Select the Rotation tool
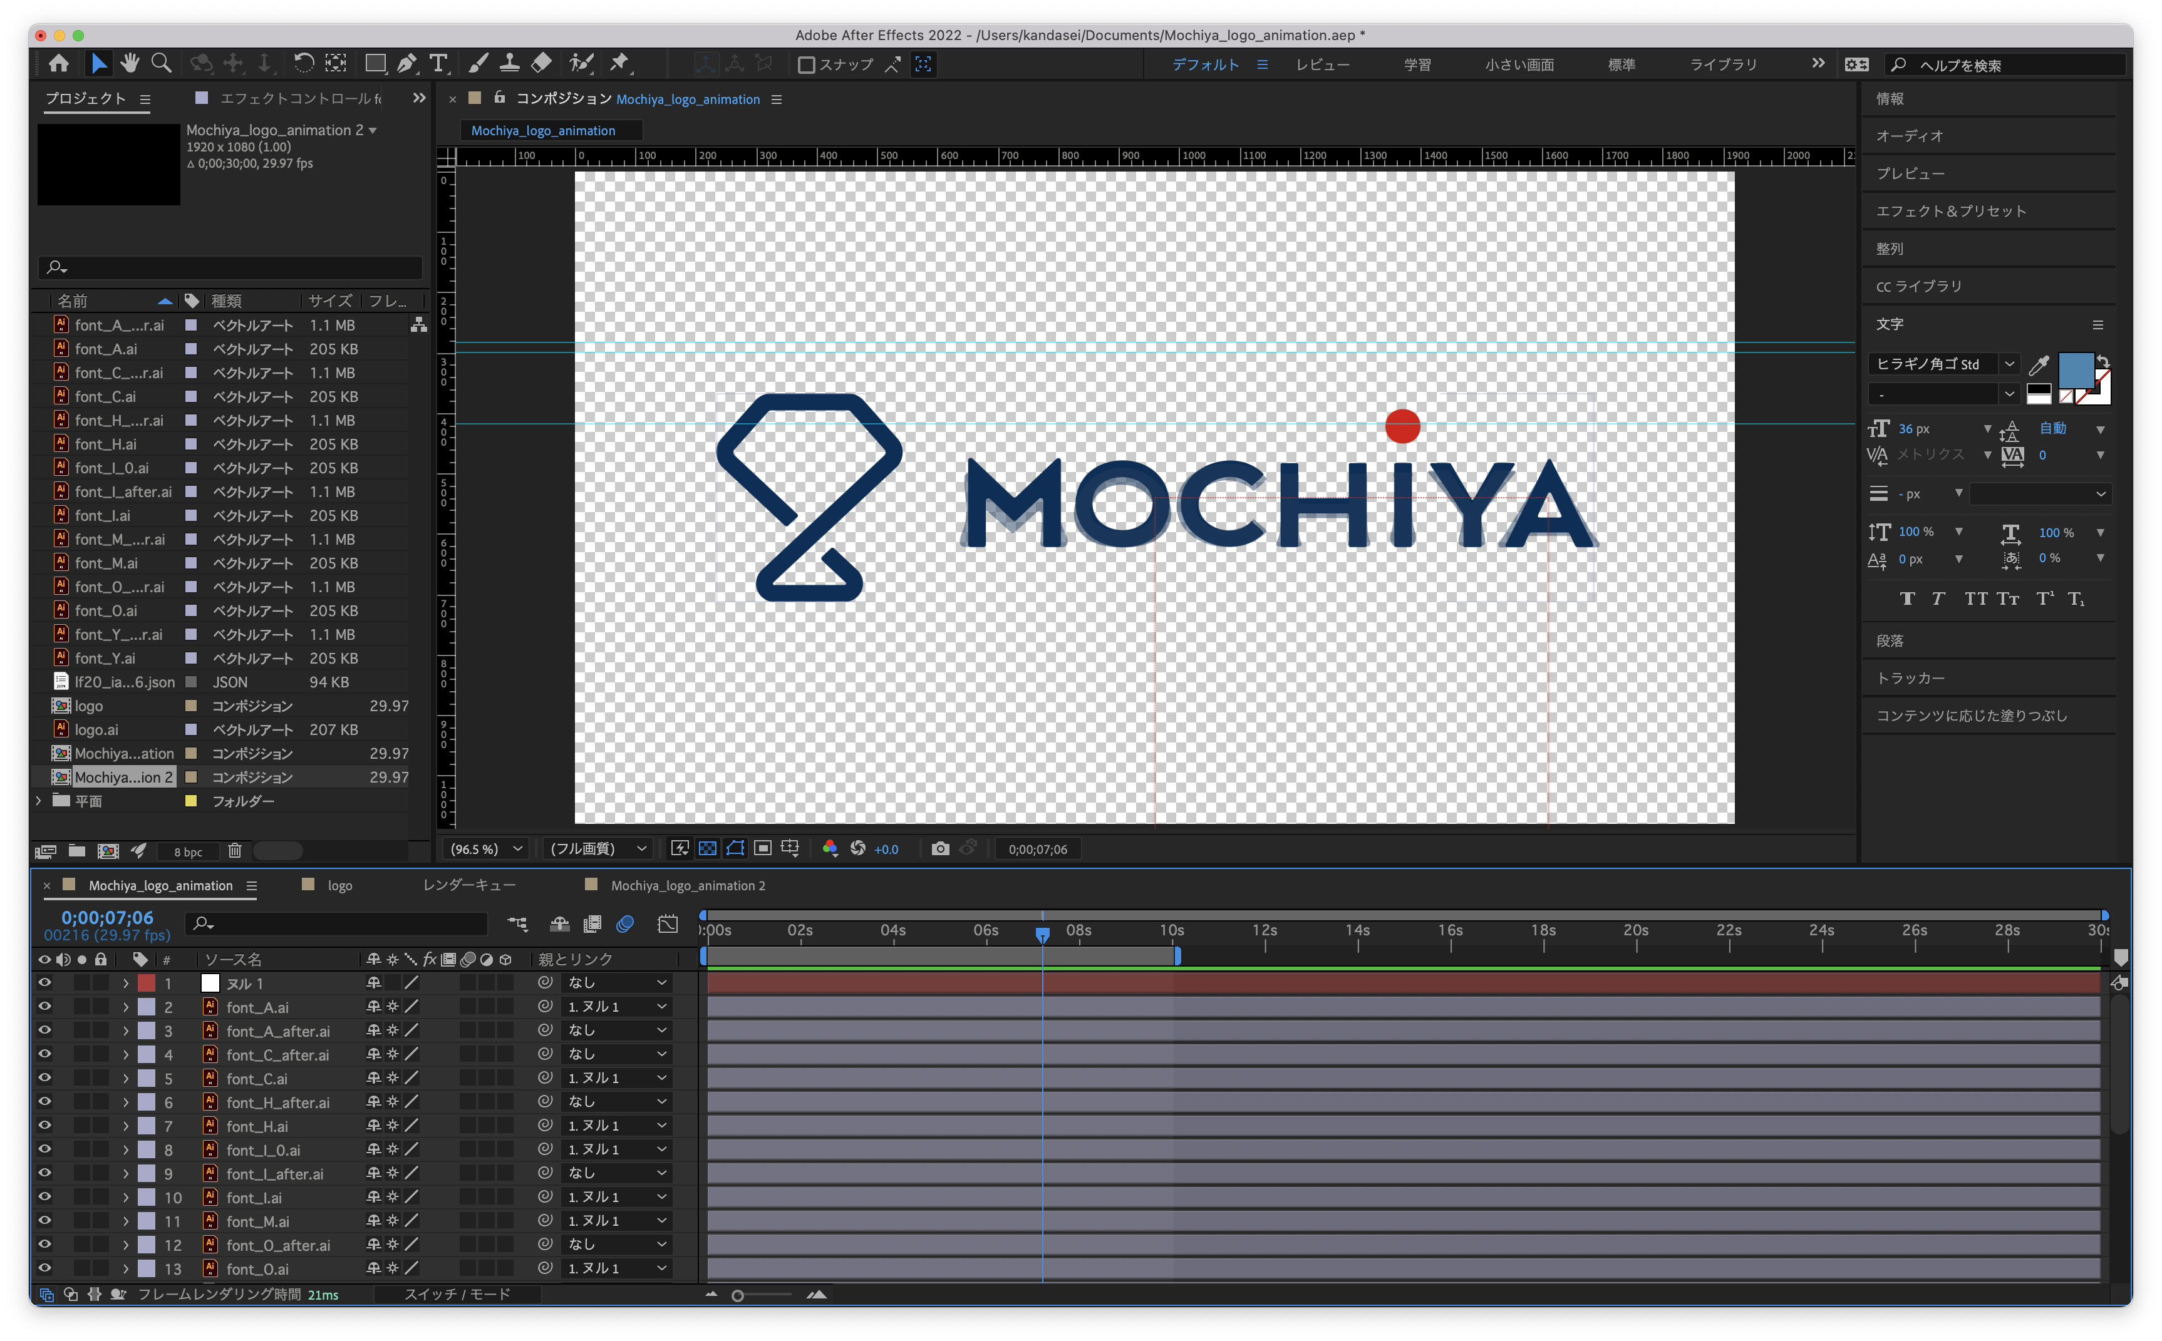 pyautogui.click(x=303, y=64)
